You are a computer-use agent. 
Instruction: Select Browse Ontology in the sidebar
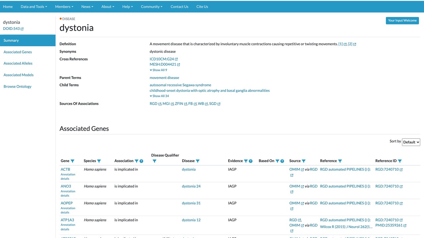[x=18, y=87]
